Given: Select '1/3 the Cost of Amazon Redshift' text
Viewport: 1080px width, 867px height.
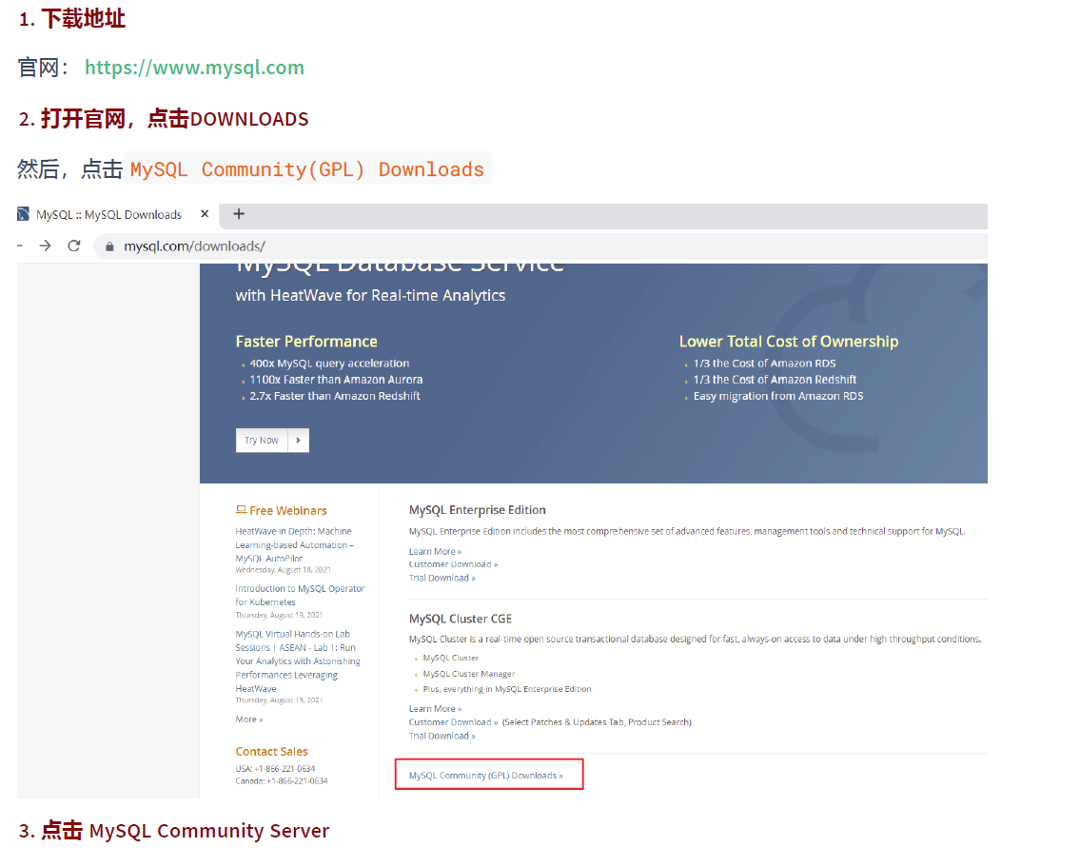Looking at the screenshot, I should [775, 380].
